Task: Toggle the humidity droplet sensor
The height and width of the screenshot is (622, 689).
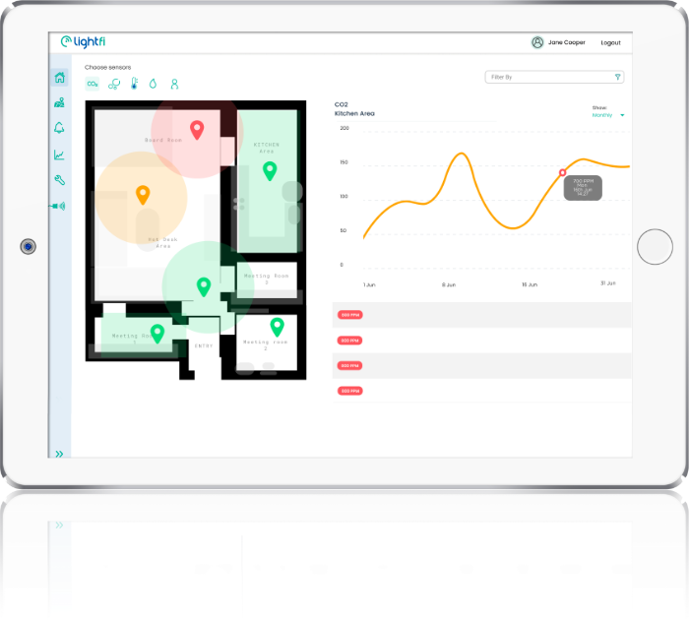Action: [154, 85]
